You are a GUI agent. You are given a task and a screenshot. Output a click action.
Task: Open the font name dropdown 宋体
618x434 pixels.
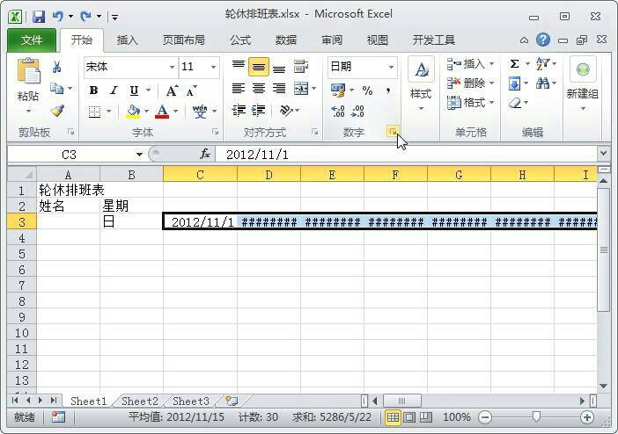[x=172, y=67]
